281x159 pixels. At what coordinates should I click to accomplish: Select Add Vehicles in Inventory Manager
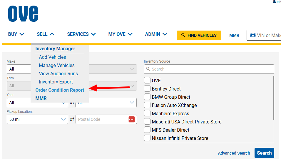point(52,57)
